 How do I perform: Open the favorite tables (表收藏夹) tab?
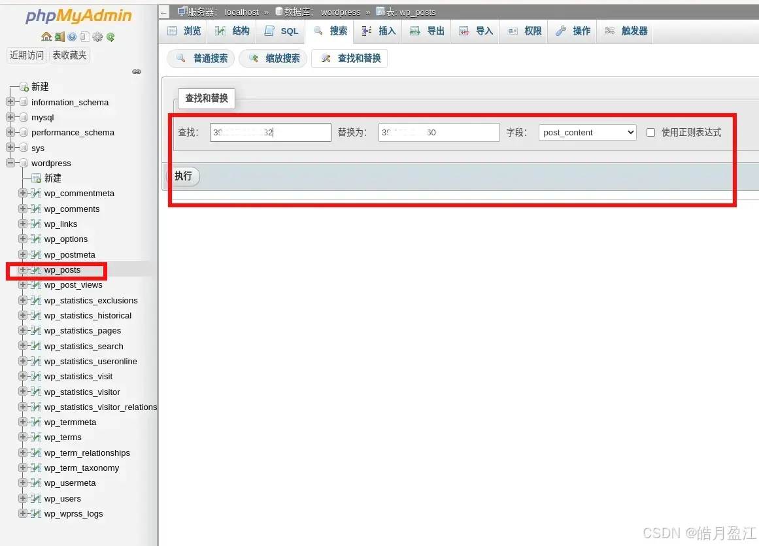(x=69, y=55)
